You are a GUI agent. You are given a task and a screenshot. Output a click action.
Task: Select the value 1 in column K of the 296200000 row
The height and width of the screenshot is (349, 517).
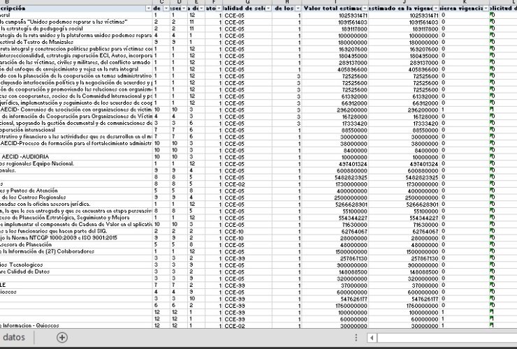point(465,110)
